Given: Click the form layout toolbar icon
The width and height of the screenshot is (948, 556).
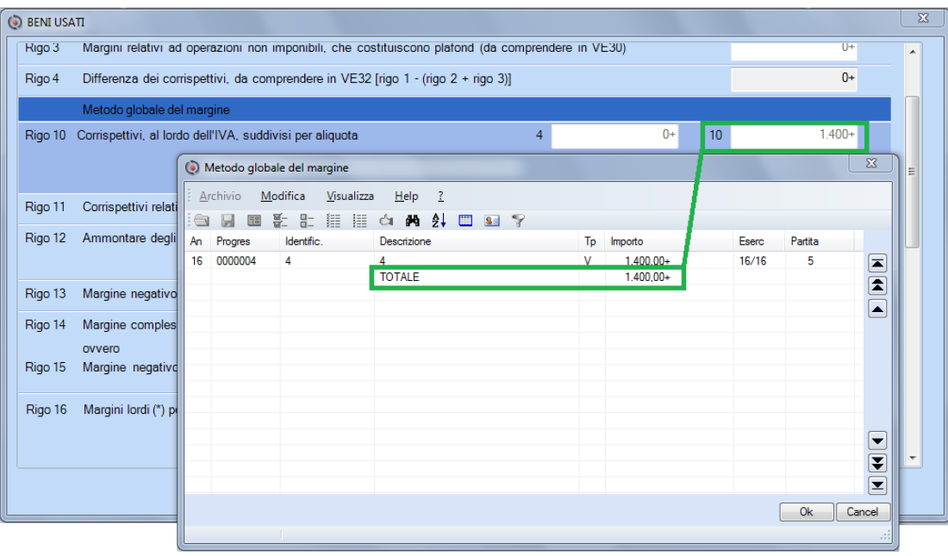Looking at the screenshot, I should click(254, 221).
